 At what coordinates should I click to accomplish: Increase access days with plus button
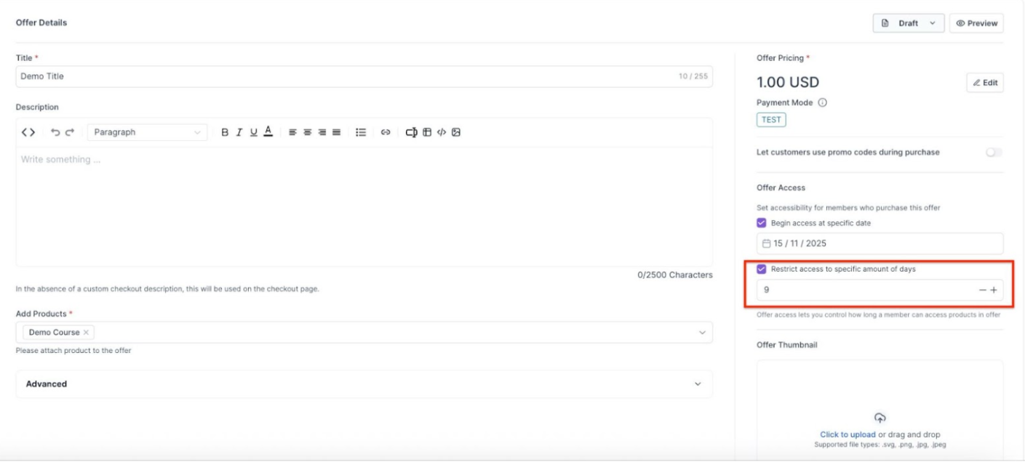click(x=994, y=291)
